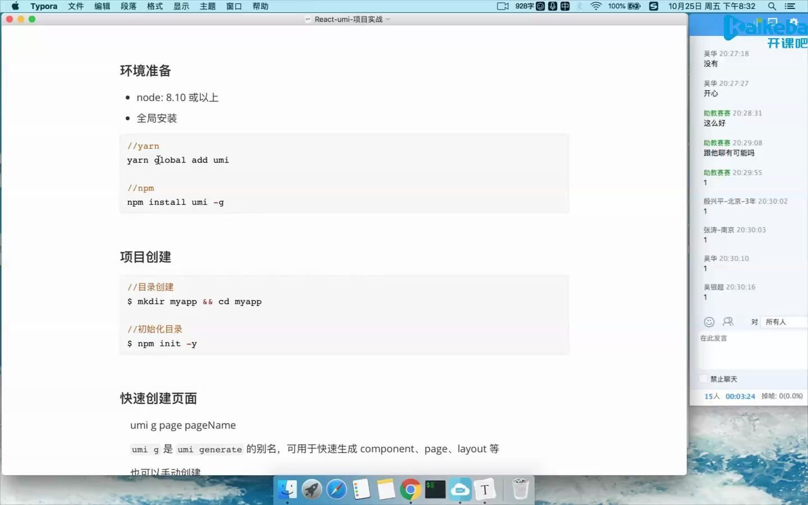
Task: Click the 'node: 8.10 或以上' bullet
Action: tap(177, 98)
